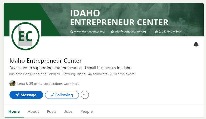Open the Posts tab
Image resolution: width=206 pixels, height=119 pixels.
click(52, 112)
